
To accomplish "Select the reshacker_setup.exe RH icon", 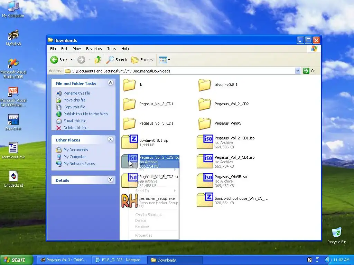I will 129,200.
